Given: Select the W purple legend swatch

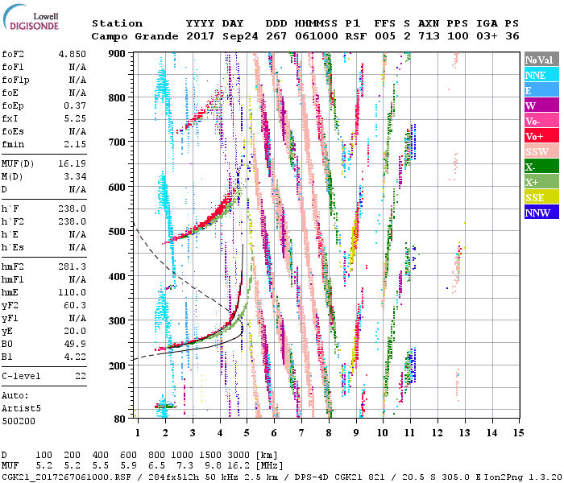Looking at the screenshot, I should click(541, 105).
